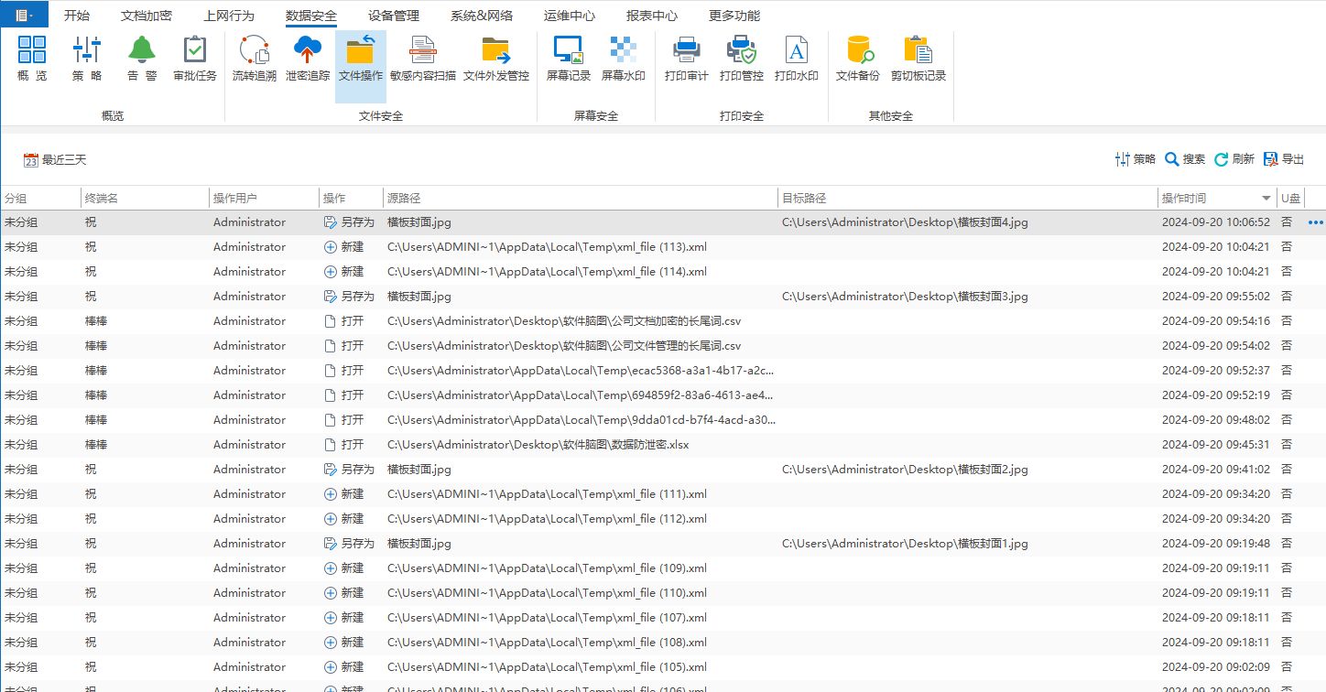Click the 导出 export button
1326x692 pixels.
[1284, 159]
